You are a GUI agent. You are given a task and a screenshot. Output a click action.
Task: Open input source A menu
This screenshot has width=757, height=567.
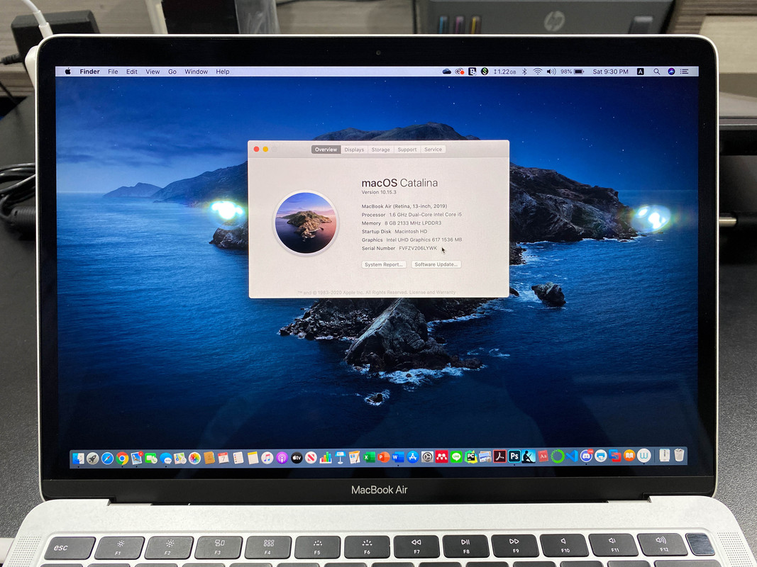(640, 72)
